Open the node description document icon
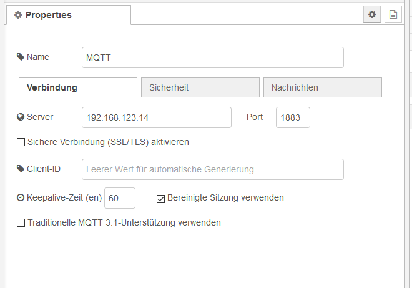Screen dimensions: 412x288 point(393,14)
